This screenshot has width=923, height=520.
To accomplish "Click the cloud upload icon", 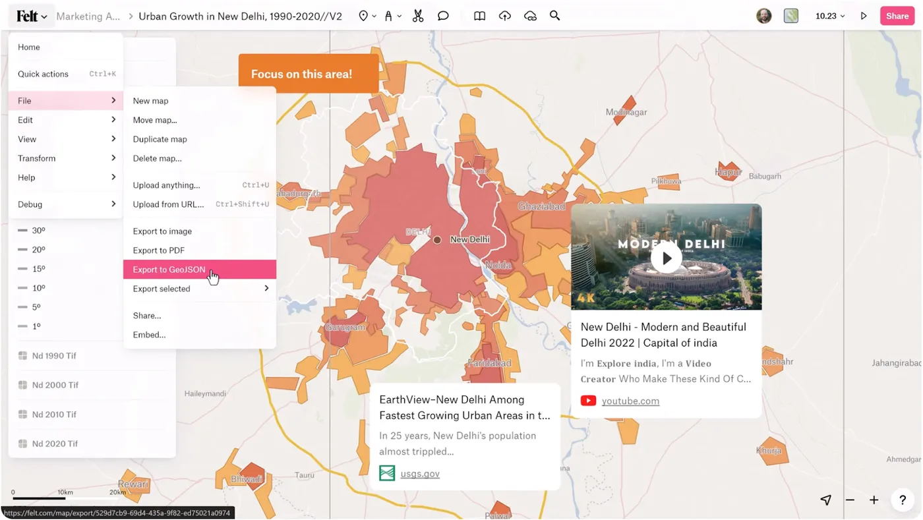I will (505, 16).
